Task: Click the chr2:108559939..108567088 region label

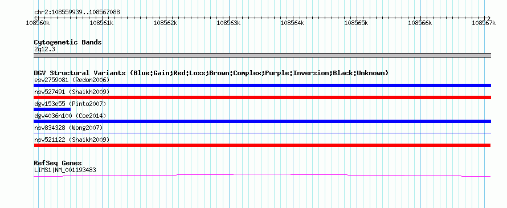Action: (77, 13)
